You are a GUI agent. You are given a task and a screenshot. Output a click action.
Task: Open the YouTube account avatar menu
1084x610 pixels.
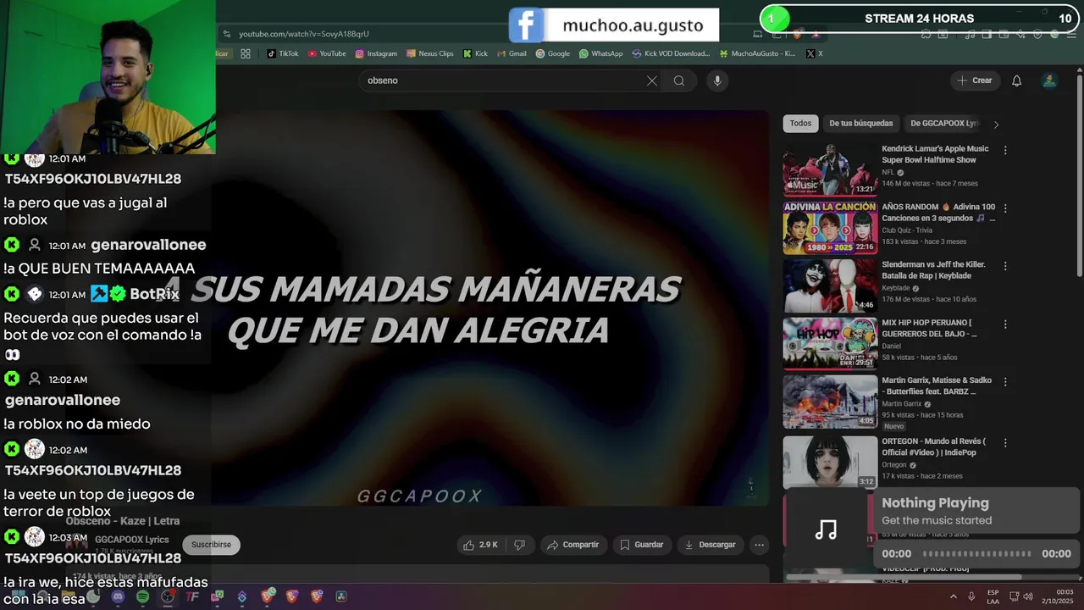coord(1049,80)
